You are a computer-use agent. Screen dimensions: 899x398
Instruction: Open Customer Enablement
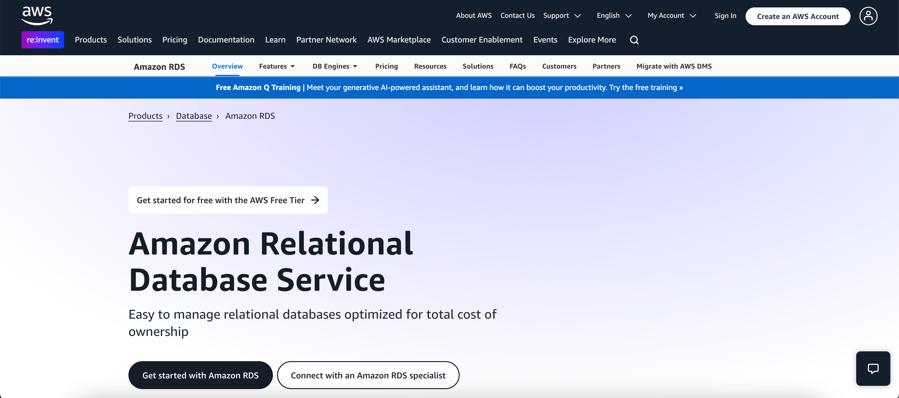tap(482, 40)
